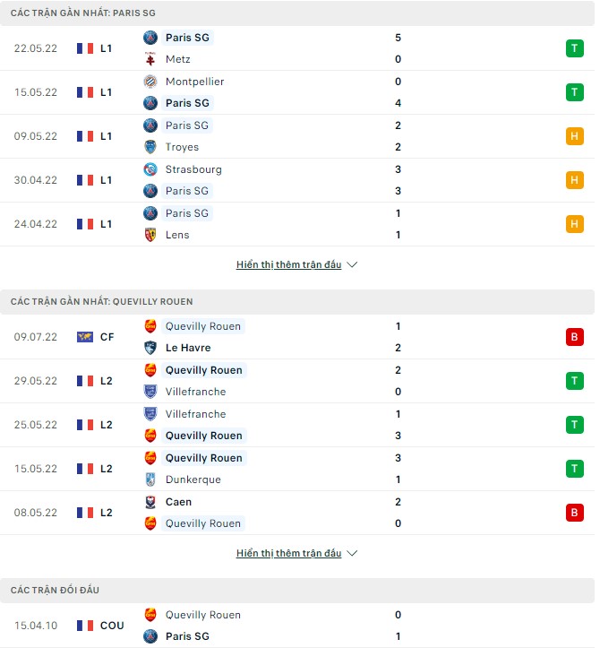Click the Dunkerque club crest icon
This screenshot has height=648, width=600.
coord(150,480)
